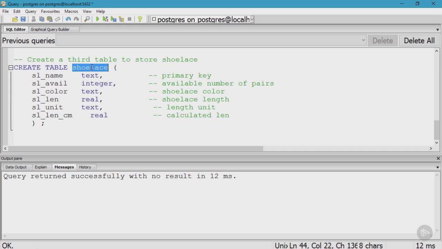
Task: Click the editor scroll up arrow
Action: coord(437,51)
